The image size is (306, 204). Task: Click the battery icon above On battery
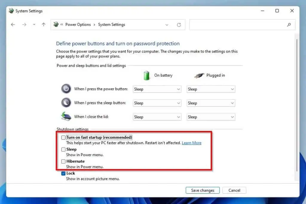click(146, 75)
